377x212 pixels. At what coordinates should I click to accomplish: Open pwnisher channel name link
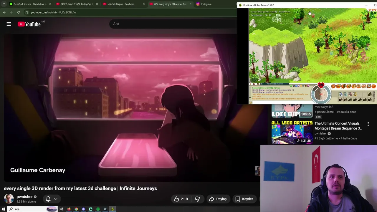[24, 197]
